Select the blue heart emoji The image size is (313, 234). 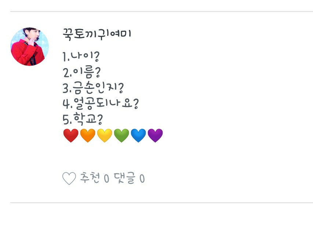[x=138, y=136]
